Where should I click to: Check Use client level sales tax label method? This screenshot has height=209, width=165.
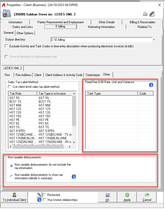click(9, 87)
